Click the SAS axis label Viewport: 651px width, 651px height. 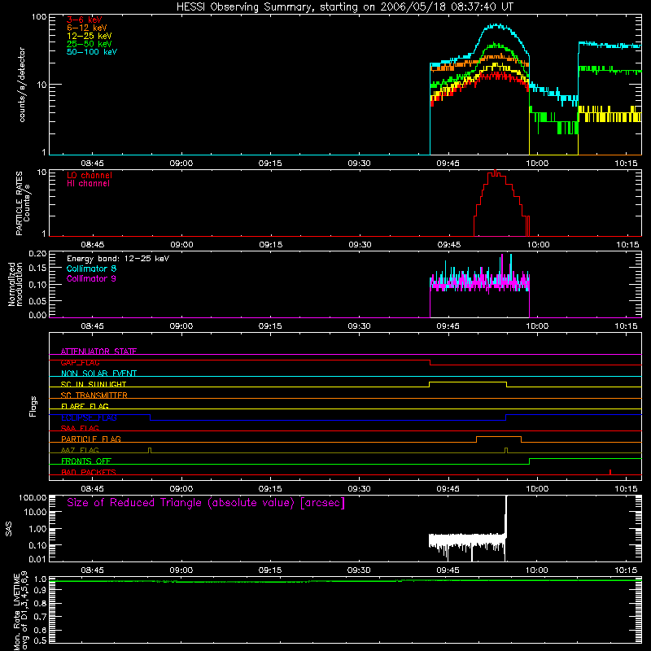(x=9, y=528)
